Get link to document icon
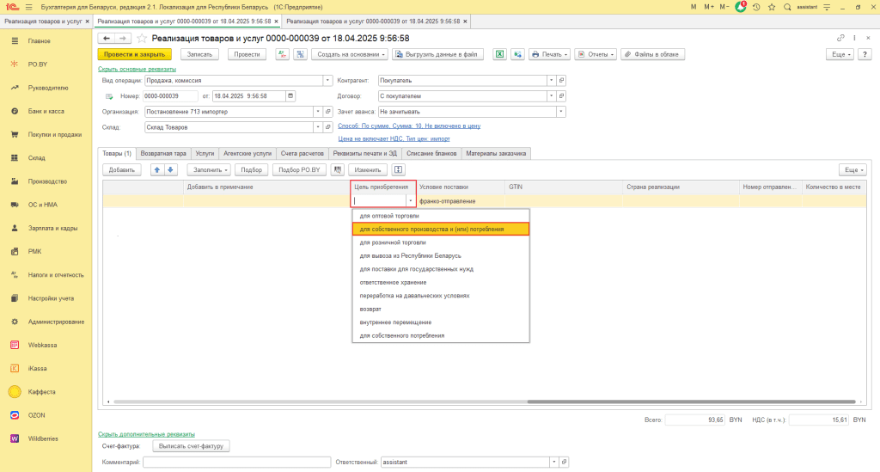This screenshot has height=472, width=880. pyautogui.click(x=840, y=38)
